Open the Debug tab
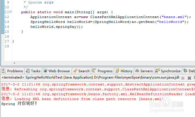The image size is (195, 117). 189,71
